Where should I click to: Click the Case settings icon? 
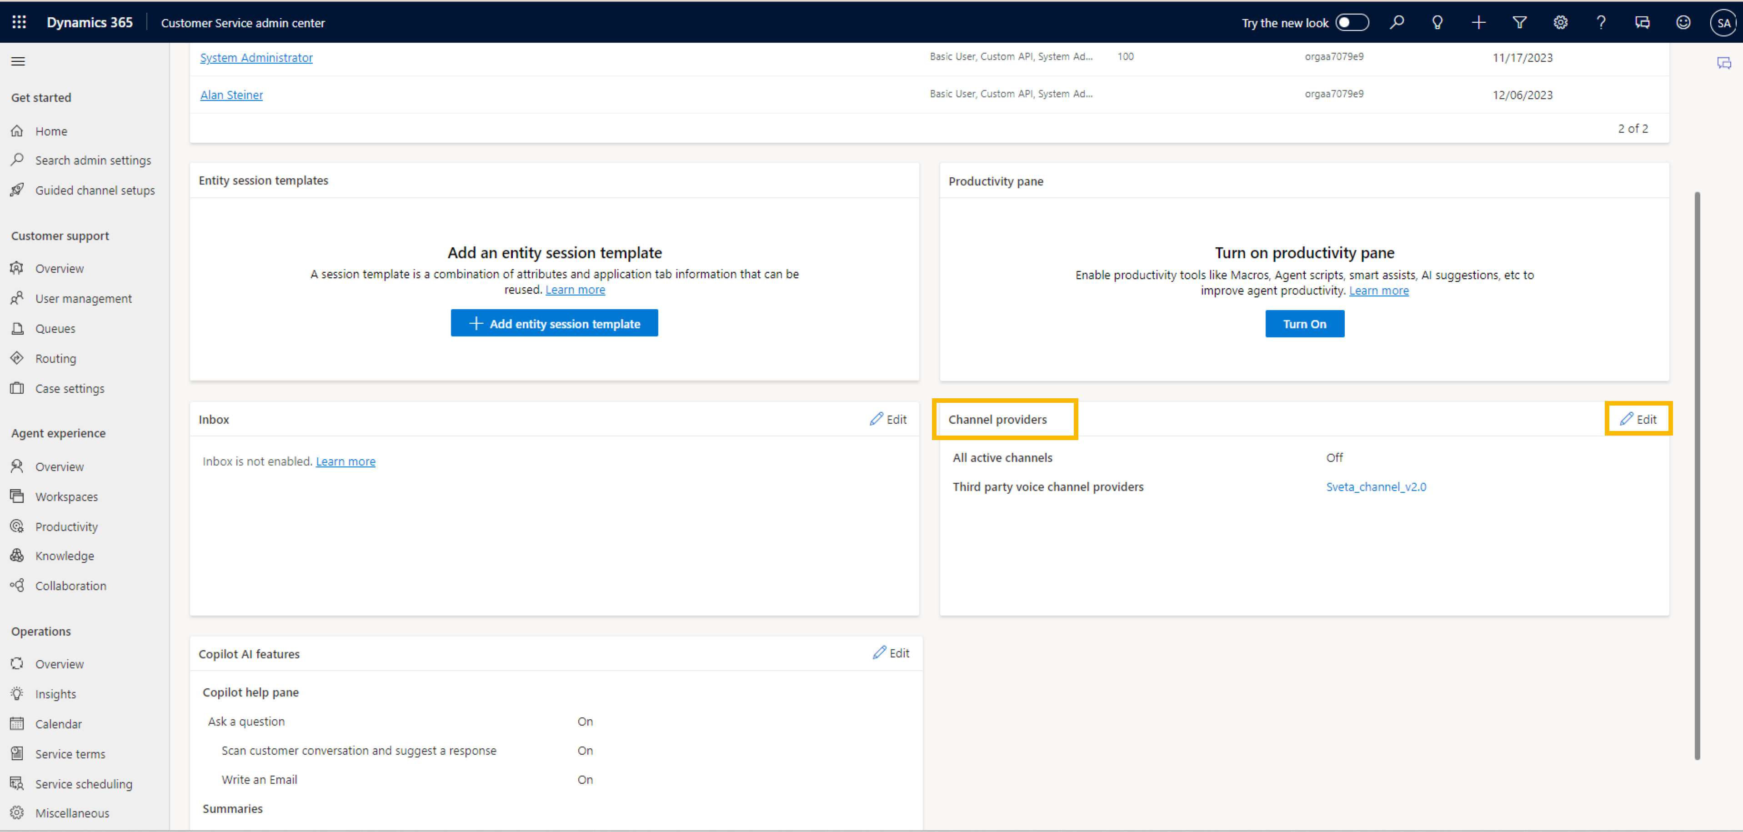(18, 388)
